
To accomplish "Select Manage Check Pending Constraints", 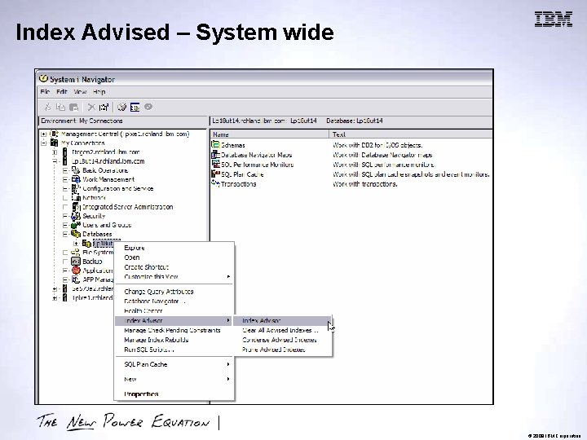I will [174, 330].
